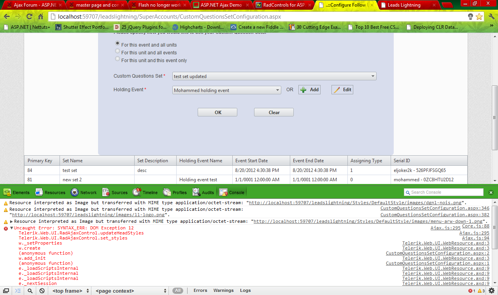Show All console messages filter
The width and height of the screenshot is (498, 295).
[x=178, y=290]
